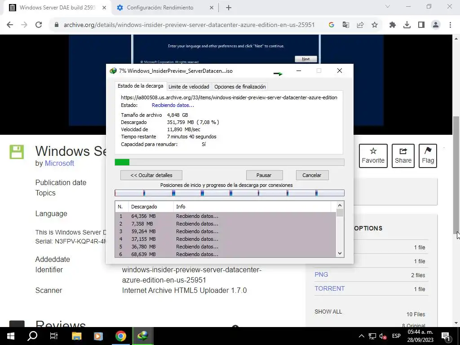Click the connections progress position bar
The height and width of the screenshot is (345, 460).
point(230,193)
